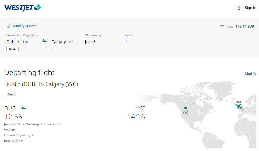Viewport: 259px width, 151px height.
Task: Select the Basic fare badge in the search summary
Action: [x=13, y=49]
